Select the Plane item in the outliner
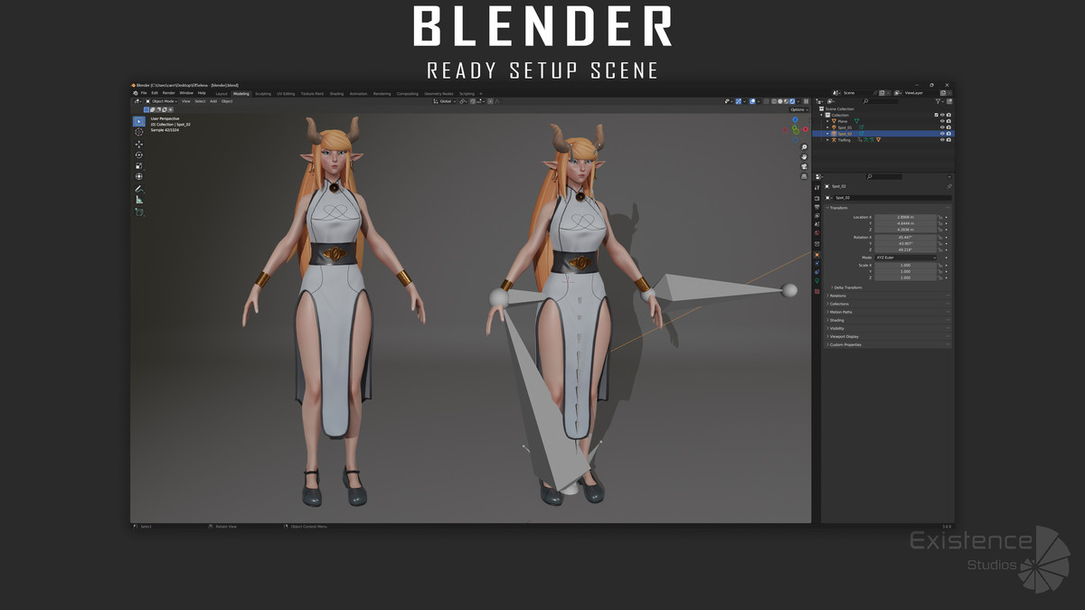Screen dimensions: 1085x610 [x=843, y=121]
